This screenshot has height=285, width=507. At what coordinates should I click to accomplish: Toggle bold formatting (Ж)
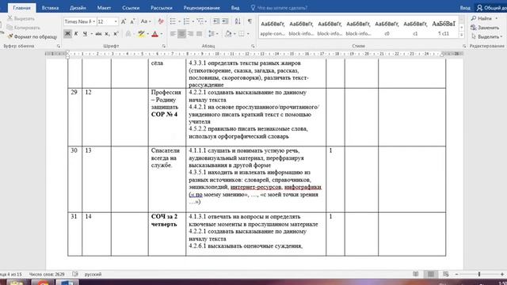(67, 33)
